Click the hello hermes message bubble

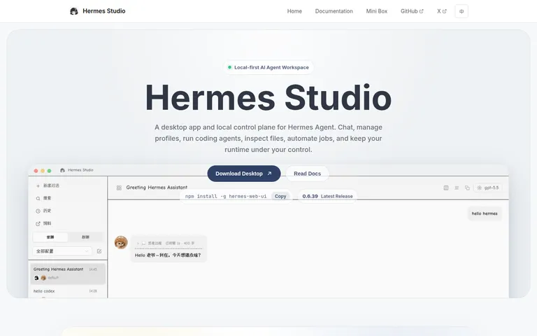click(x=485, y=213)
